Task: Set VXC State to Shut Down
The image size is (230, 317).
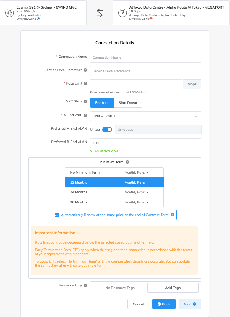Action: click(128, 103)
